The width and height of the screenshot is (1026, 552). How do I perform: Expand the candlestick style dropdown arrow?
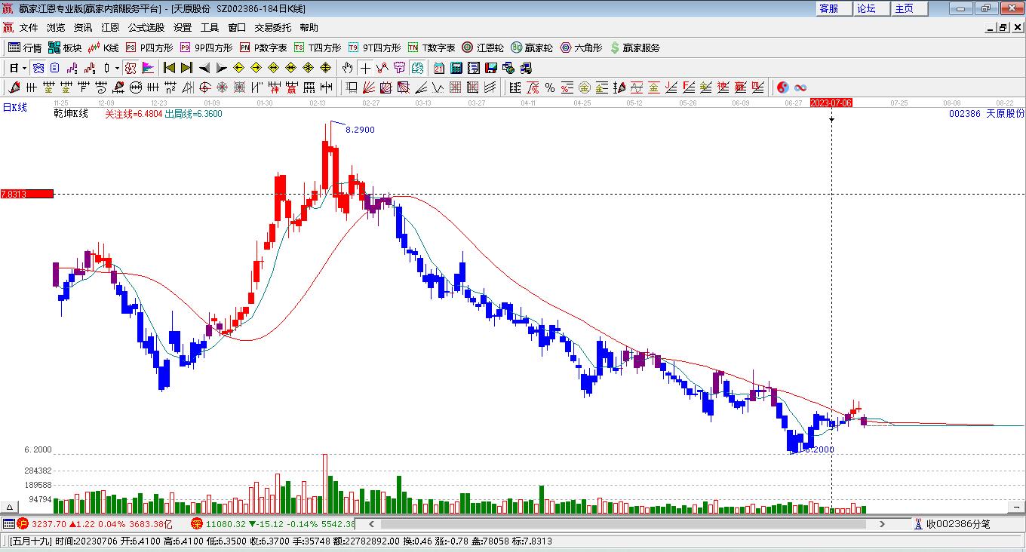point(117,68)
